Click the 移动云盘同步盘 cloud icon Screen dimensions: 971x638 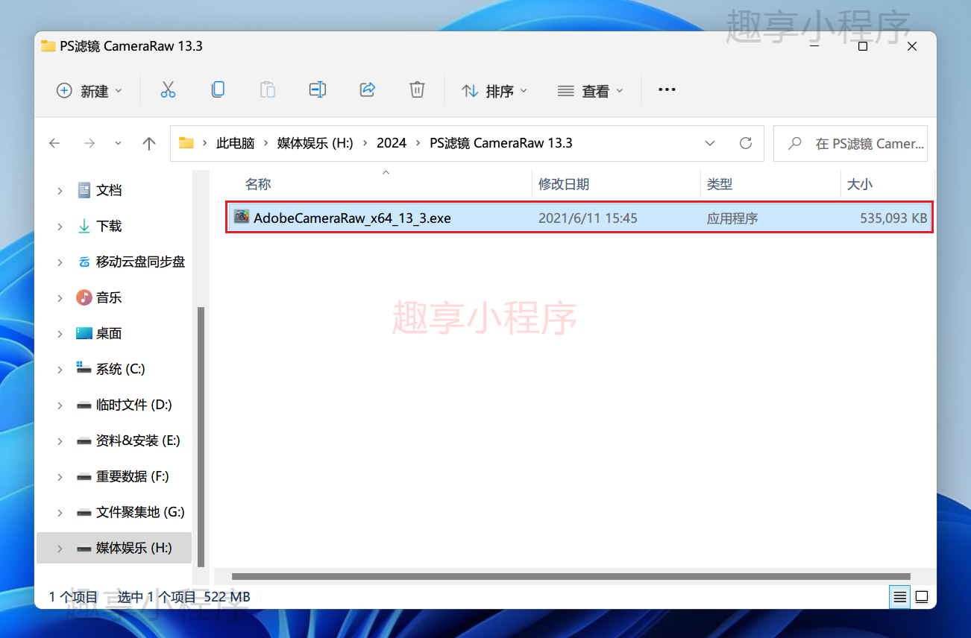[84, 262]
